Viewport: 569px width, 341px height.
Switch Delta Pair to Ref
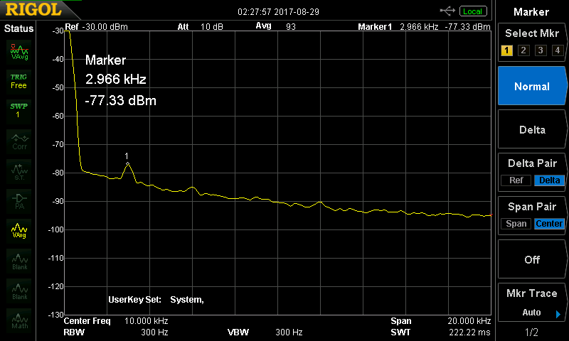(x=516, y=180)
